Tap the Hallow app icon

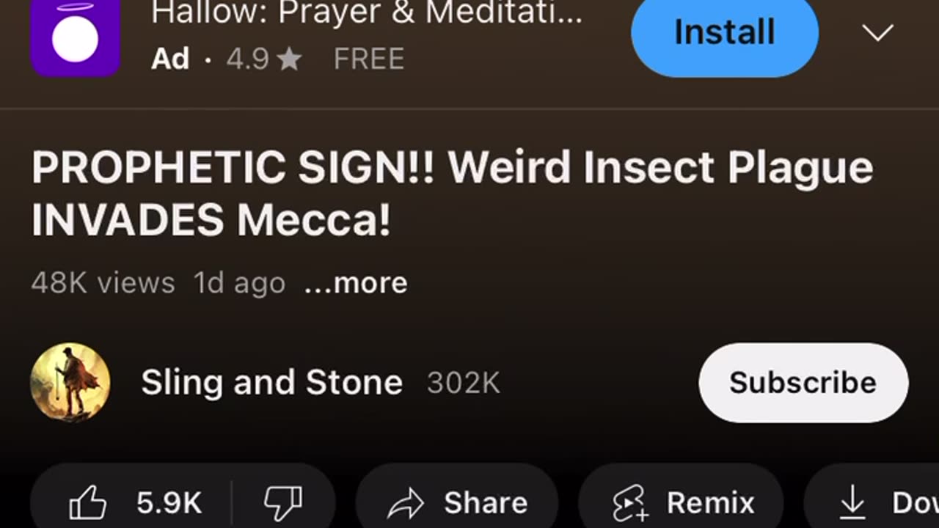pyautogui.click(x=75, y=38)
